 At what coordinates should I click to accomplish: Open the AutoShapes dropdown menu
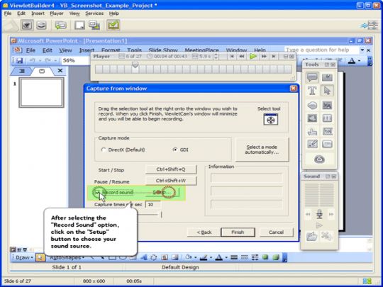67,257
